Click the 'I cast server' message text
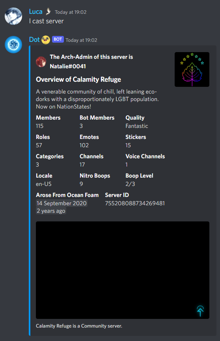The image size is (220, 341). tap(47, 21)
